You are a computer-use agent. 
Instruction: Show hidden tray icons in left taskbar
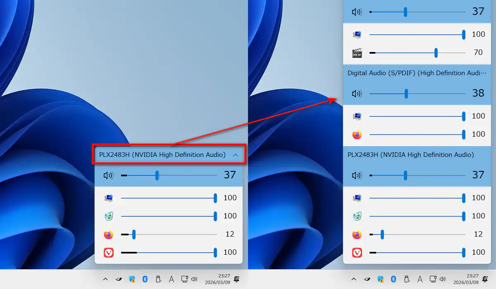105,279
